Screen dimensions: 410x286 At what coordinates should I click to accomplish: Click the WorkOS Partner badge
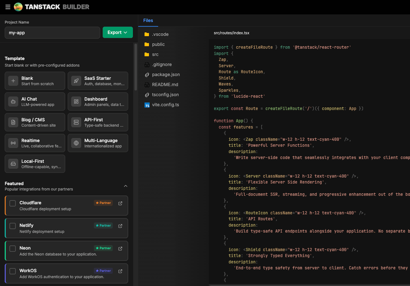click(x=103, y=271)
